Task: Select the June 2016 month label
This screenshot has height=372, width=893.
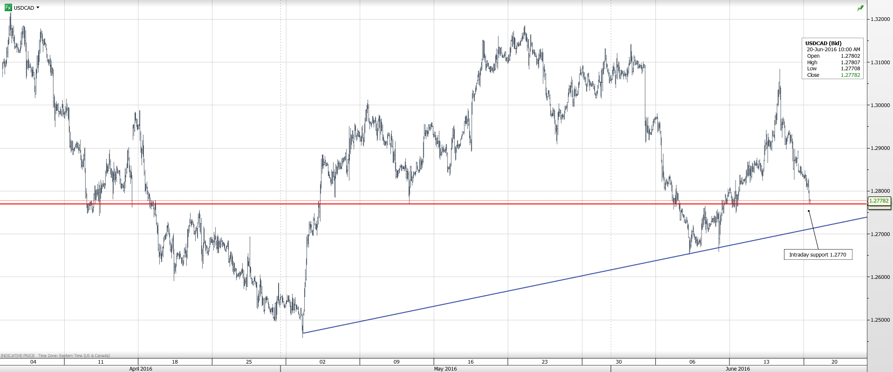Action: (738, 369)
